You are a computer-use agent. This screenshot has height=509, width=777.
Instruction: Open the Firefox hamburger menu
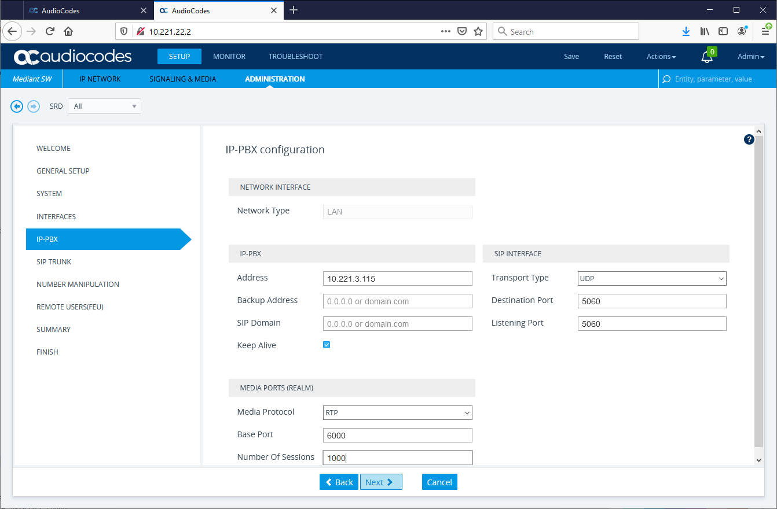coord(765,32)
